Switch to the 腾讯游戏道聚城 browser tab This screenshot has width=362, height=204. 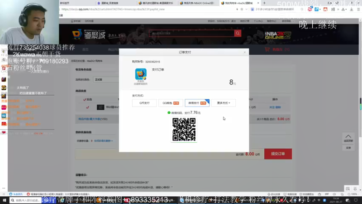[157, 3]
